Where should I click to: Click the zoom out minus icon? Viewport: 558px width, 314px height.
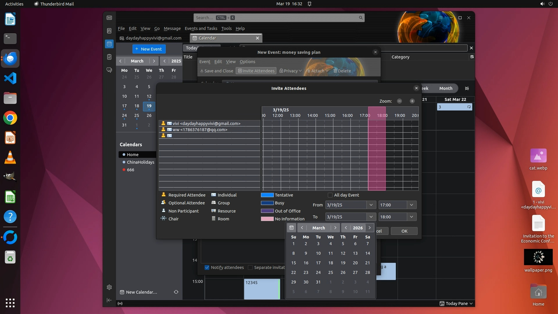pyautogui.click(x=399, y=101)
